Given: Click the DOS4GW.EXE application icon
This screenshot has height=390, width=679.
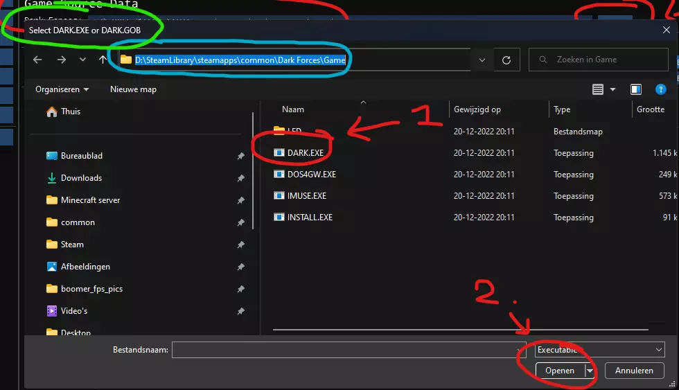Looking at the screenshot, I should coord(279,175).
